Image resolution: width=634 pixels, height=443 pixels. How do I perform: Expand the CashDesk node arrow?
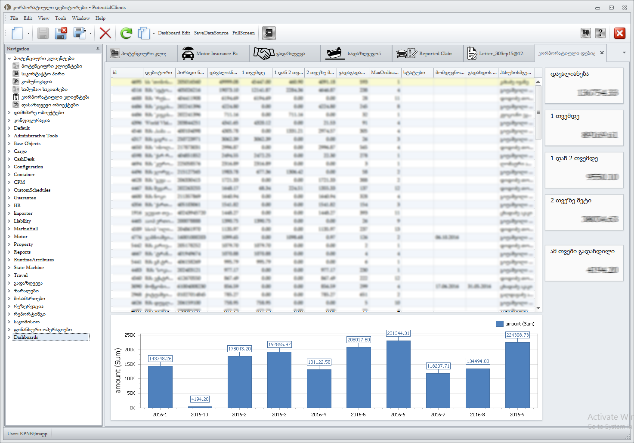point(9,159)
